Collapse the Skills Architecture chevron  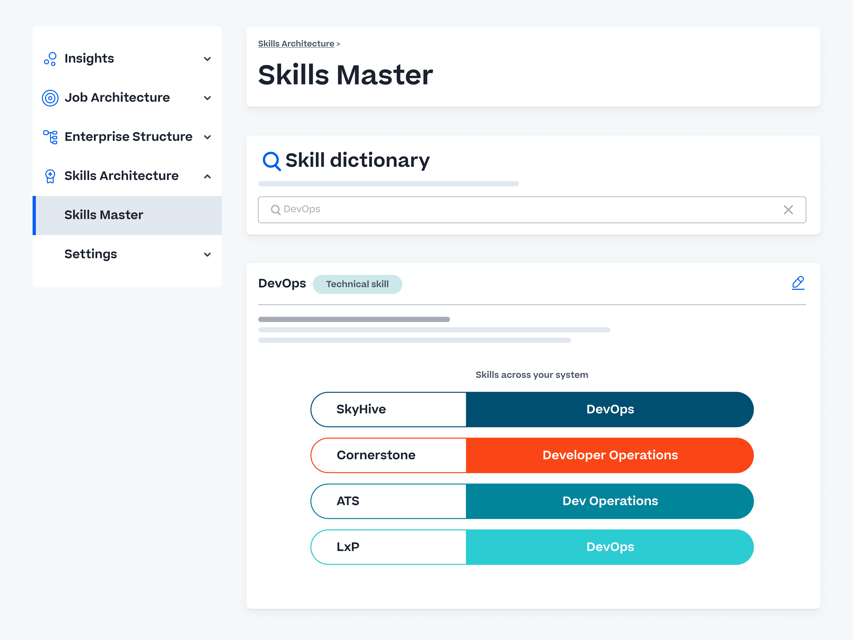207,176
